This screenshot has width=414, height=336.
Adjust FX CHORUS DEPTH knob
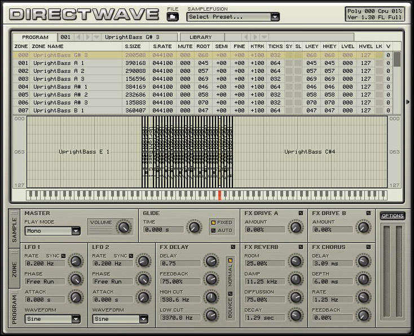coord(363,279)
